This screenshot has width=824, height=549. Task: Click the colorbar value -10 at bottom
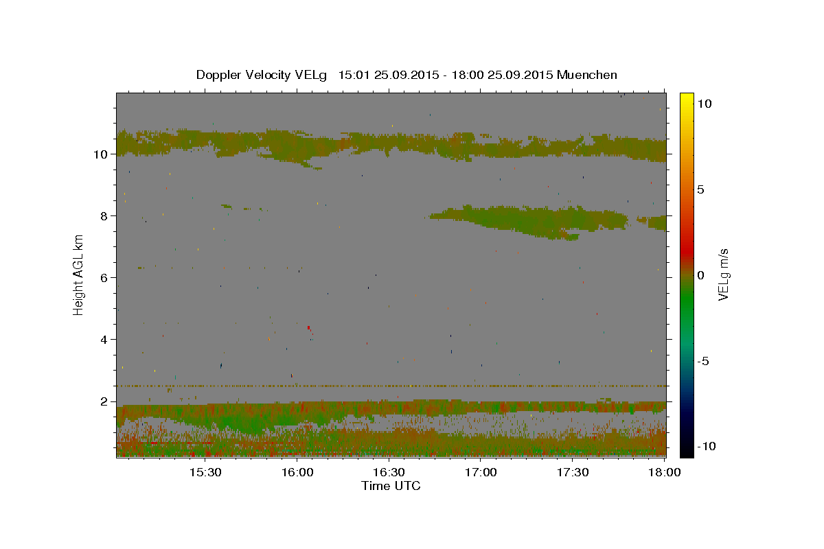click(x=707, y=447)
